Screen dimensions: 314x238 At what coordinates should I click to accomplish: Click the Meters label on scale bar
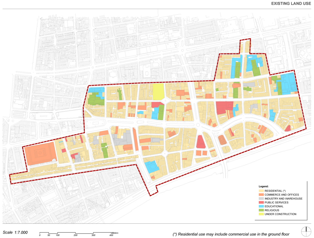click(x=115, y=233)
